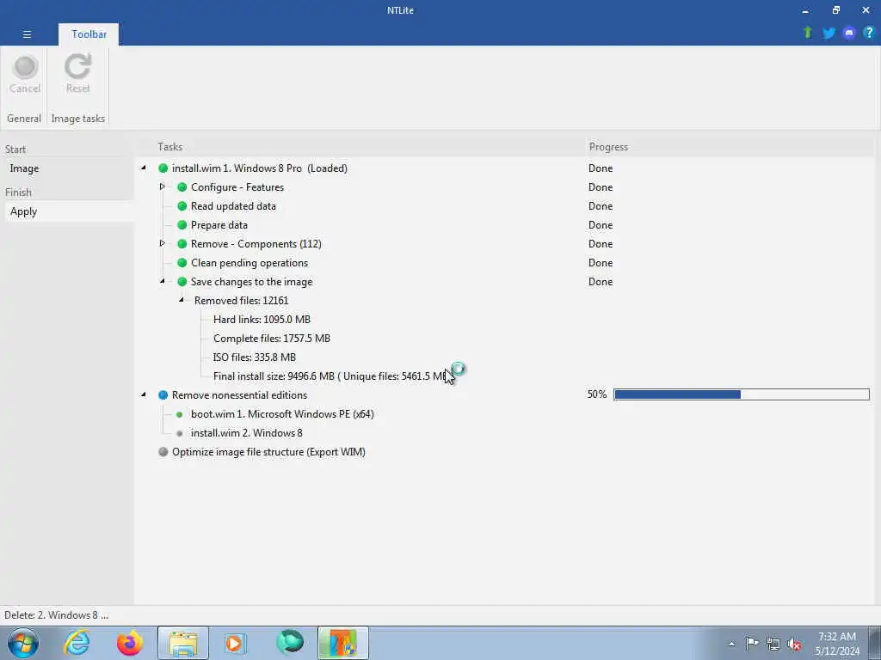881x660 pixels.
Task: Open the Discord icon
Action: pyautogui.click(x=849, y=33)
